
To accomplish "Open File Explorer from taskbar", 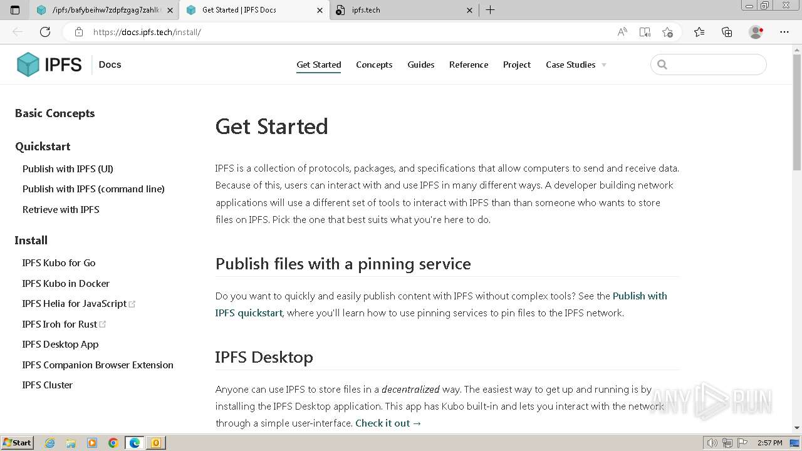I will coord(71,443).
